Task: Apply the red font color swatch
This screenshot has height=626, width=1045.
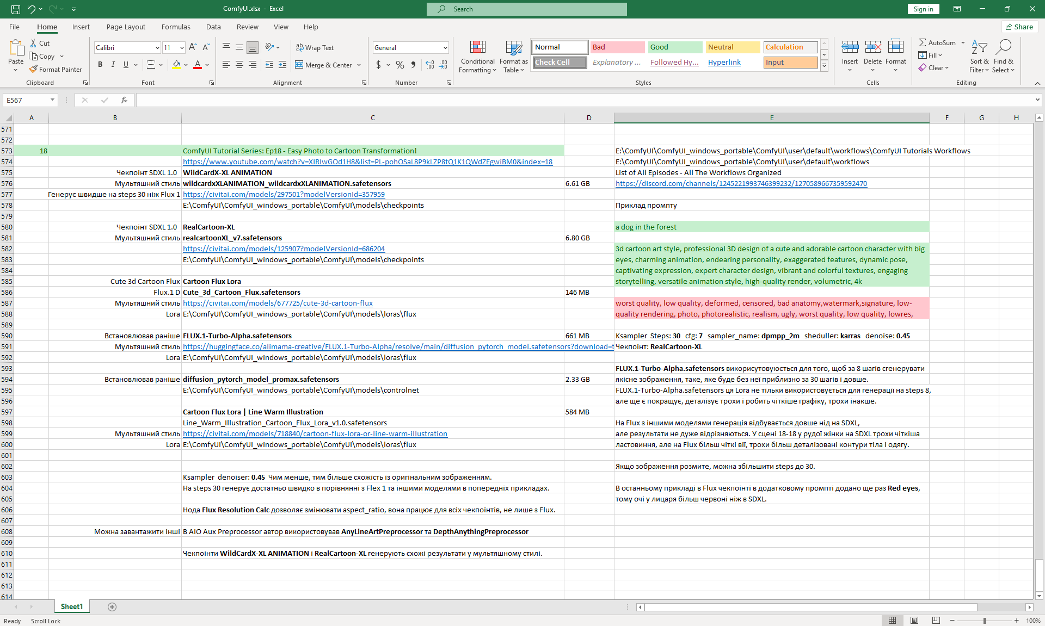Action: point(198,65)
